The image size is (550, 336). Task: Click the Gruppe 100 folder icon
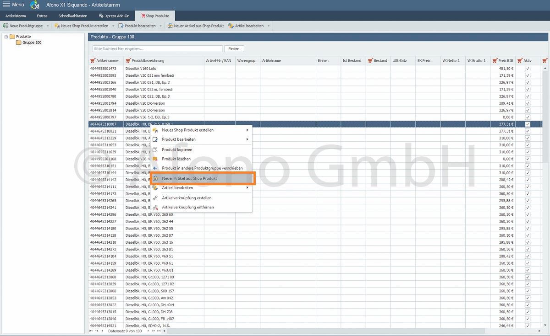(x=19, y=43)
